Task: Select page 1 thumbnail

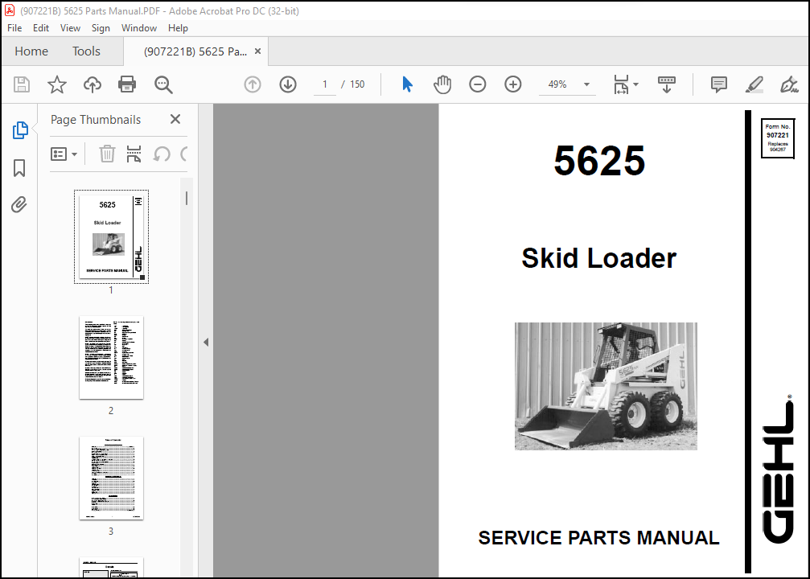Action: point(111,236)
